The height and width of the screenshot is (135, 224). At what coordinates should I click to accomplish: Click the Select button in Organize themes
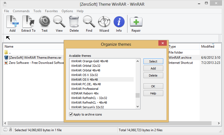coord(153,61)
